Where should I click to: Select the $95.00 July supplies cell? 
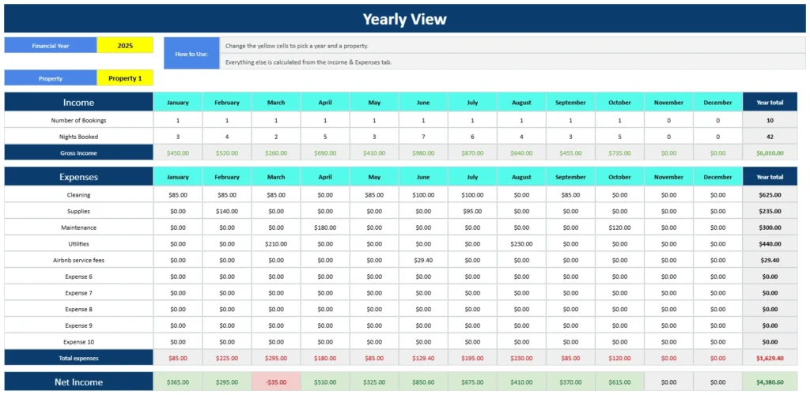472,211
